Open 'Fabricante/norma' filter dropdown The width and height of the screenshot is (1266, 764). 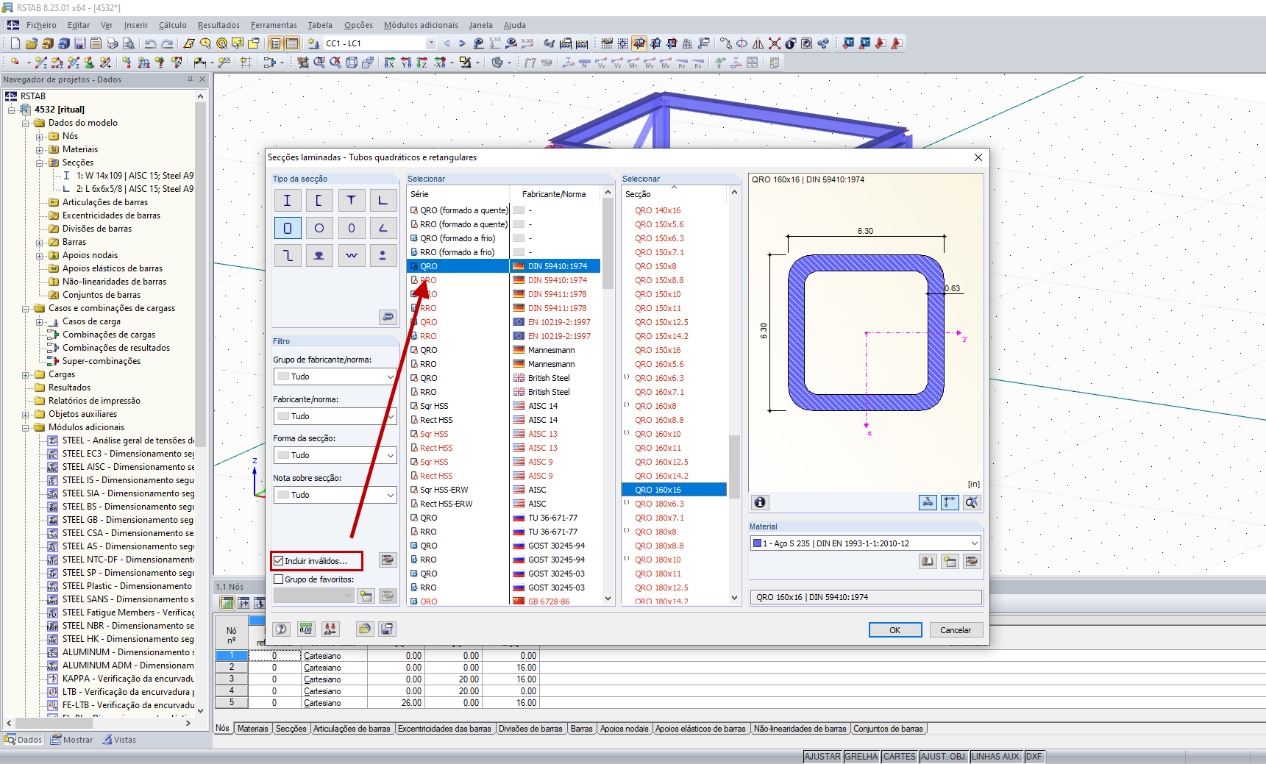[x=335, y=416]
